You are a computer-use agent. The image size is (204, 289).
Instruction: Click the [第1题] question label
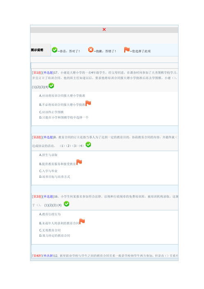coord(37,72)
